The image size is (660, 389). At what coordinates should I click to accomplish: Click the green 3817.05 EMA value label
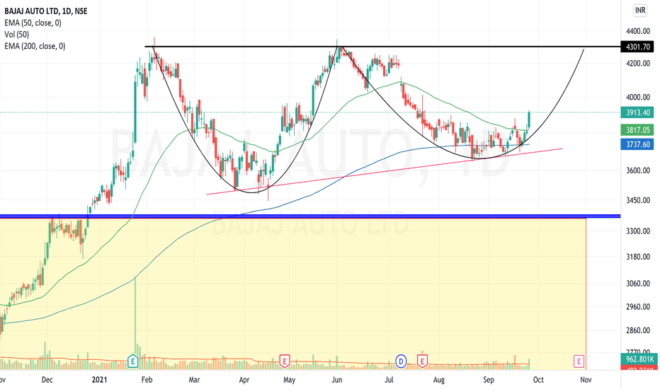(x=637, y=130)
